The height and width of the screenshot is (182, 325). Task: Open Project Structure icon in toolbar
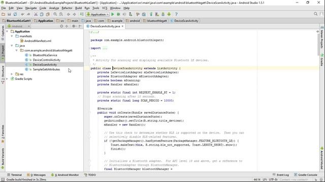pos(144,14)
